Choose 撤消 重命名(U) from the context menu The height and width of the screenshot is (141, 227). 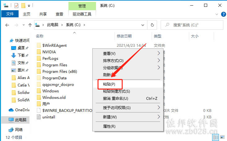click(128, 99)
